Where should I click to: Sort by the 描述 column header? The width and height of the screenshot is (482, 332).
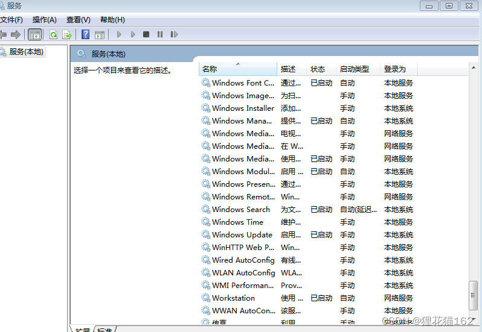point(292,69)
